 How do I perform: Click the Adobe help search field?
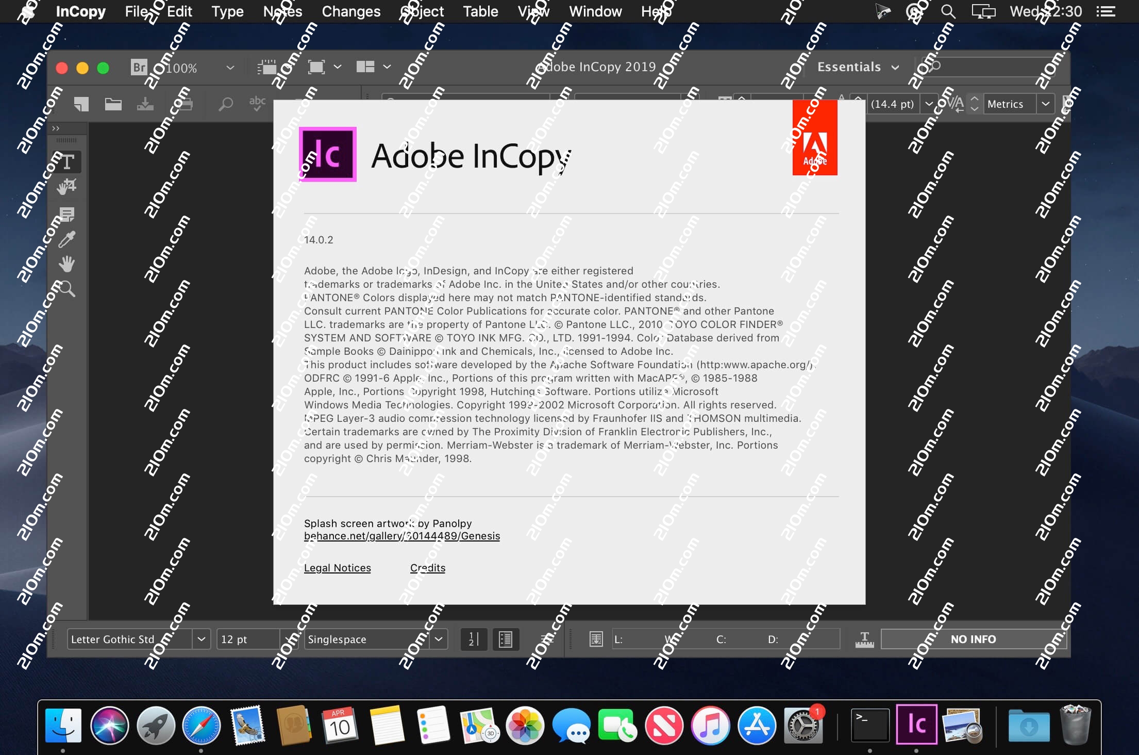point(990,66)
